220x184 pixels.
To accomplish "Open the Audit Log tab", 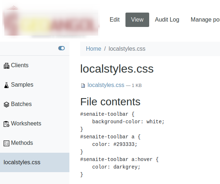I will pos(167,20).
